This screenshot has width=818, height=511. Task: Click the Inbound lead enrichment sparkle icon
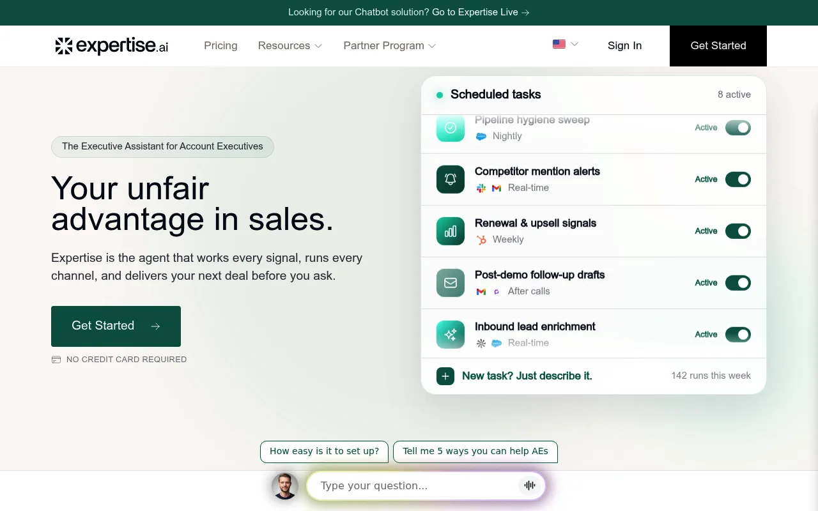451,335
